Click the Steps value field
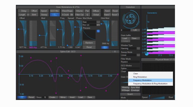193x107 pixels. tap(45, 97)
